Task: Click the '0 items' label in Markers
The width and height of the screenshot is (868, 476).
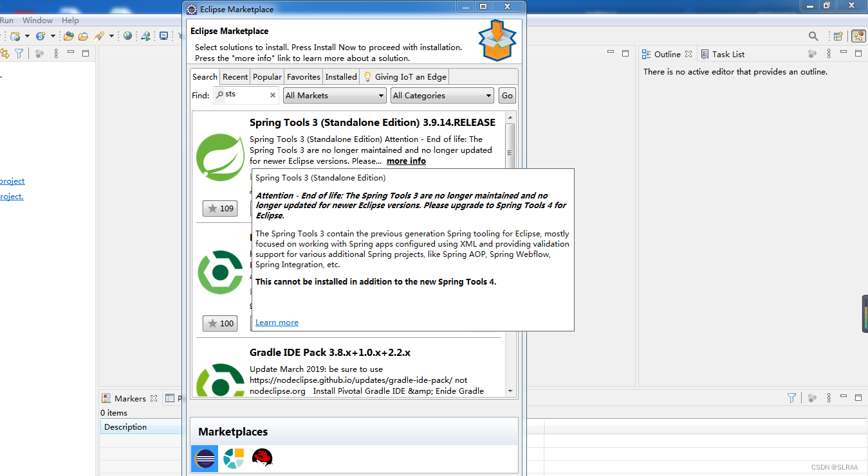Action: tap(114, 413)
